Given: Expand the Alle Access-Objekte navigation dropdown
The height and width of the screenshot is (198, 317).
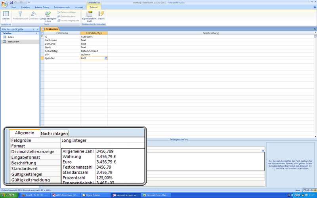Looking at the screenshot, I should tap(34, 29).
